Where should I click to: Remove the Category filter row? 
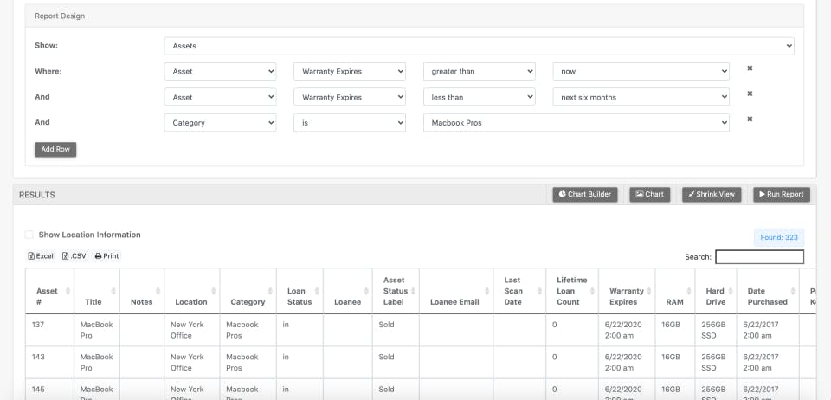[750, 119]
